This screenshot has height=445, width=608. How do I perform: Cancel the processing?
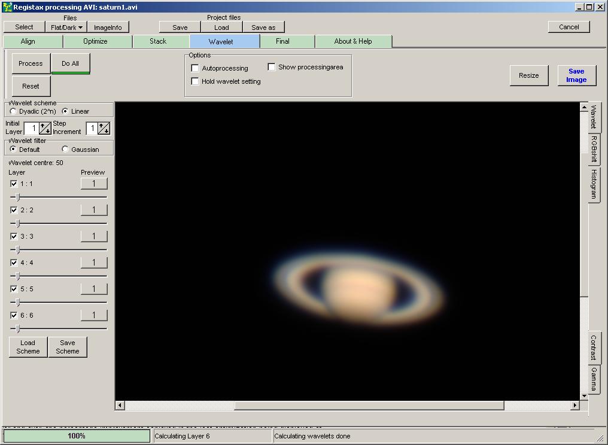coord(569,27)
